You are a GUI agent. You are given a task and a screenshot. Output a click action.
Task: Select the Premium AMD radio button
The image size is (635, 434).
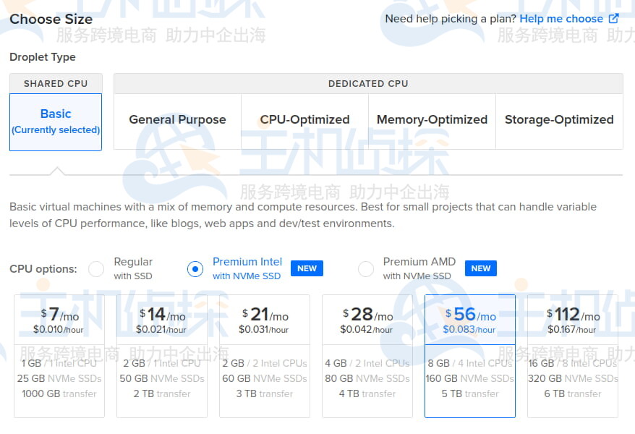coord(366,269)
